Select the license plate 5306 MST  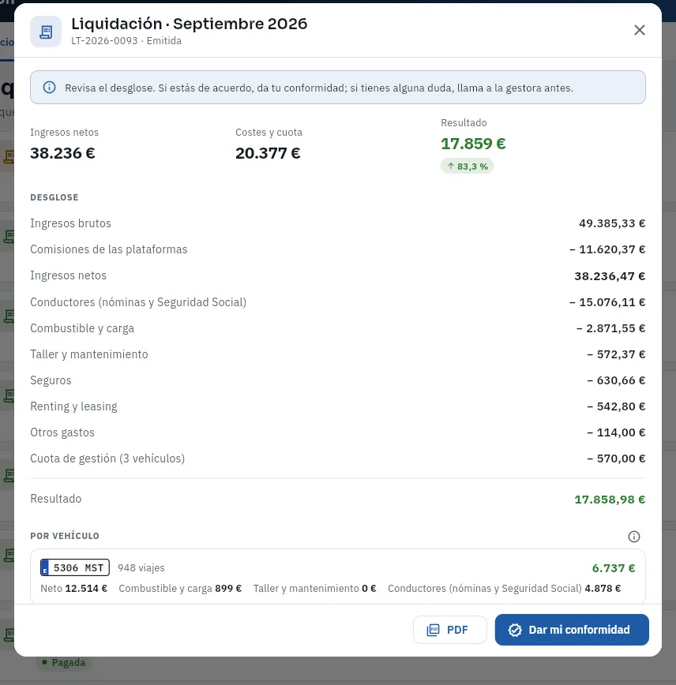(x=75, y=567)
